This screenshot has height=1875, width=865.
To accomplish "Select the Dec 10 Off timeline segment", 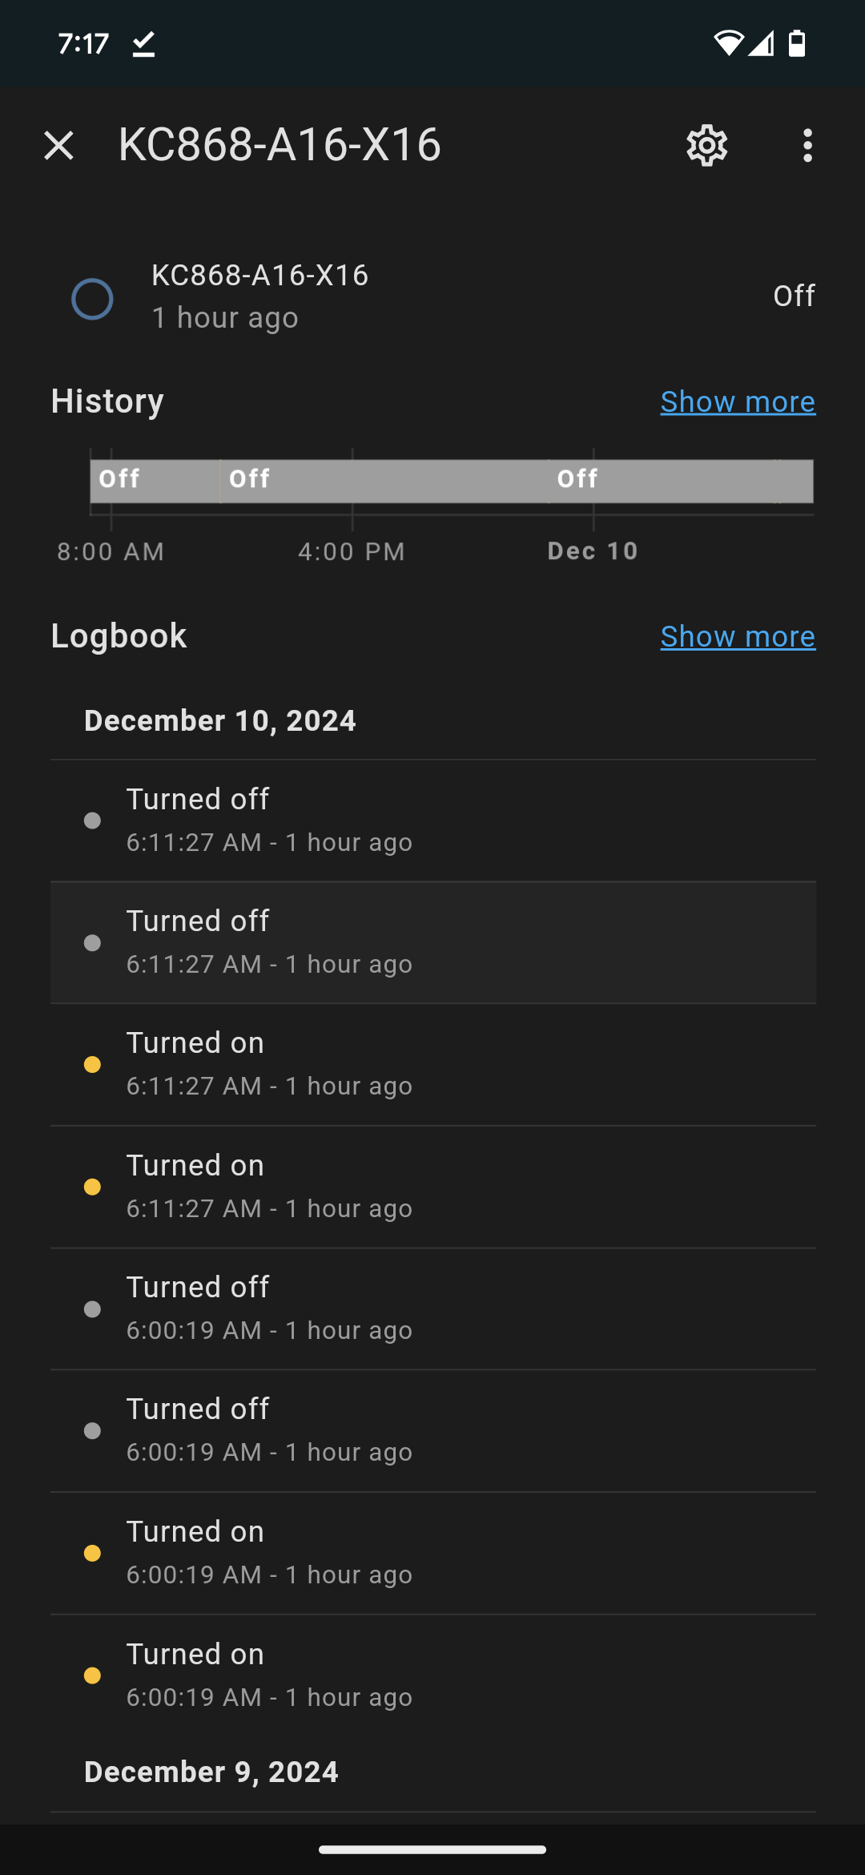I will pos(681,481).
